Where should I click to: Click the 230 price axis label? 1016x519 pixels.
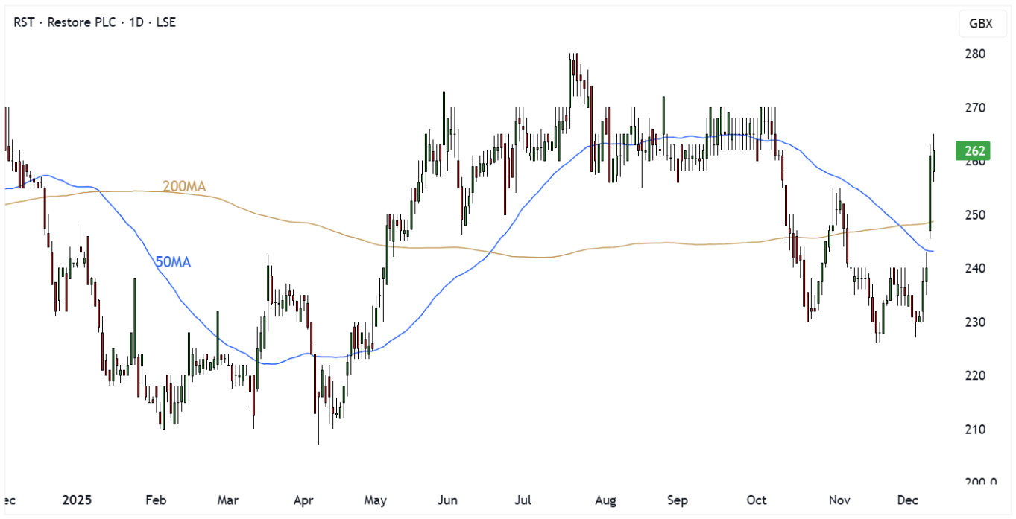pos(974,322)
